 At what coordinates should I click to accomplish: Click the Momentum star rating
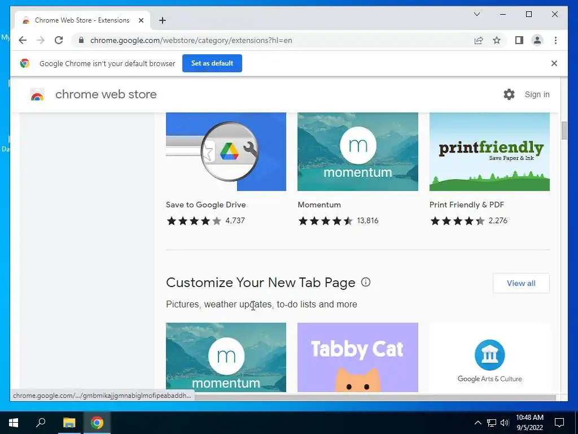tap(326, 221)
